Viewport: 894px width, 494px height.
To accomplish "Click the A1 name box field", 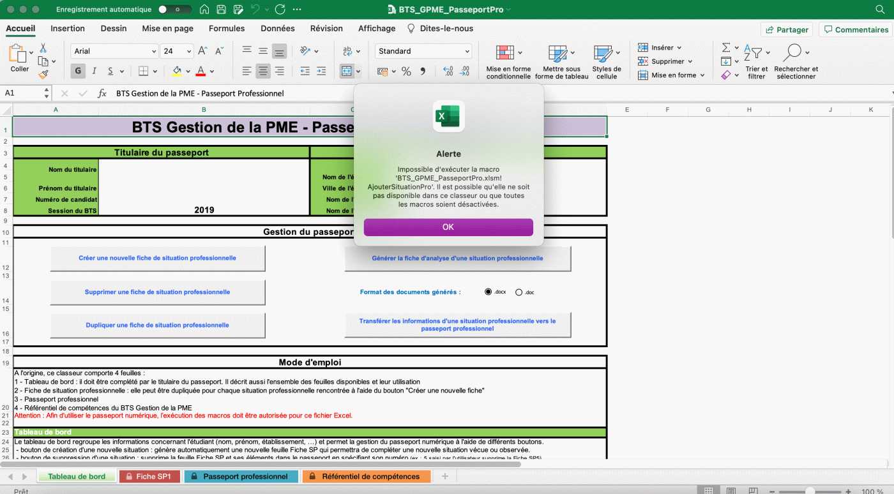I will point(22,93).
